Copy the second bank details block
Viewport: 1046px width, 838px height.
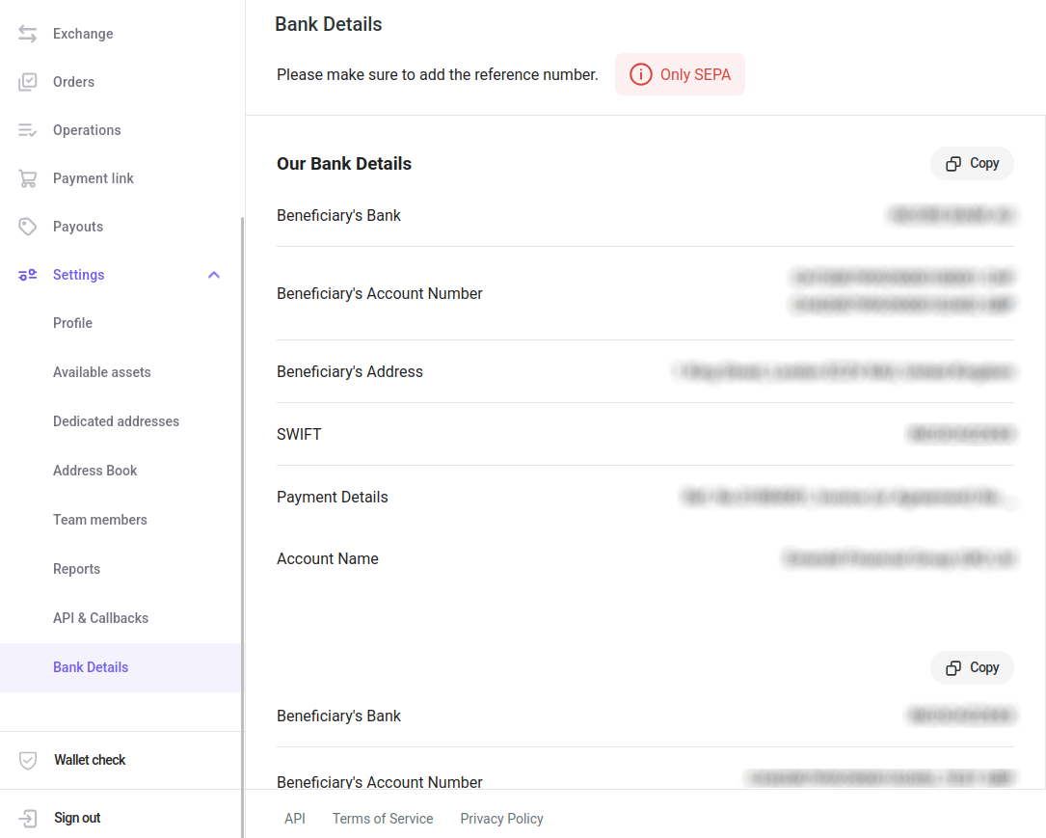point(971,667)
